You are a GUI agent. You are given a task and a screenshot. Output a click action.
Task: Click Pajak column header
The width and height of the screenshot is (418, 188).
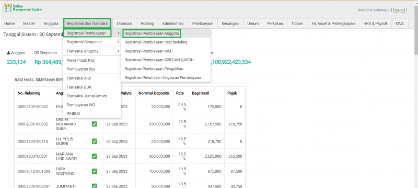click(232, 93)
